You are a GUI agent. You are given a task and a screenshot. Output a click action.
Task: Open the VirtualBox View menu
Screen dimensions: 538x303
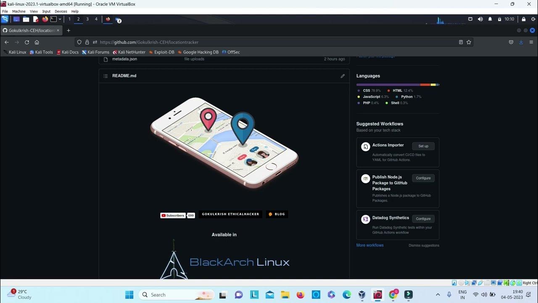34,11
